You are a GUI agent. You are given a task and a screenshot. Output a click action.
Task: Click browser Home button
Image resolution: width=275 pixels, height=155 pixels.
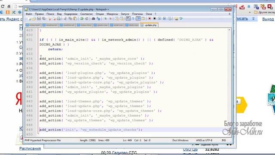pos(9,6)
